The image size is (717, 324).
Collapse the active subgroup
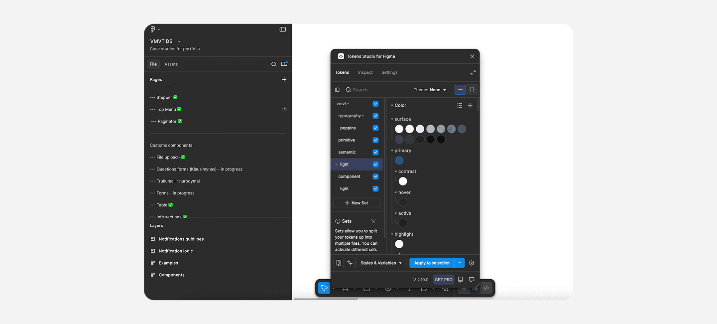(x=396, y=213)
